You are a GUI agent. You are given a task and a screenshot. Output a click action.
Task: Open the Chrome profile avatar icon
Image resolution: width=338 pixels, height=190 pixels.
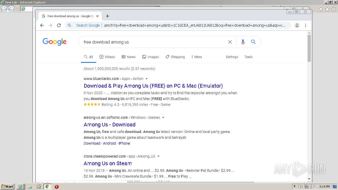297,25
